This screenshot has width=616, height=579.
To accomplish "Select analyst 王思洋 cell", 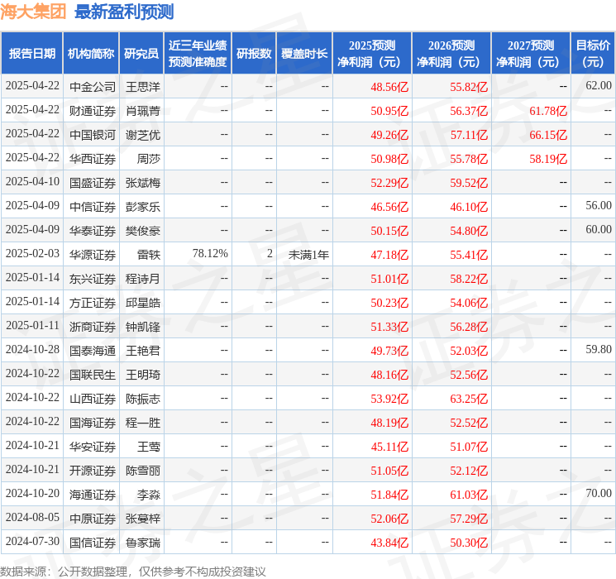I will (143, 87).
